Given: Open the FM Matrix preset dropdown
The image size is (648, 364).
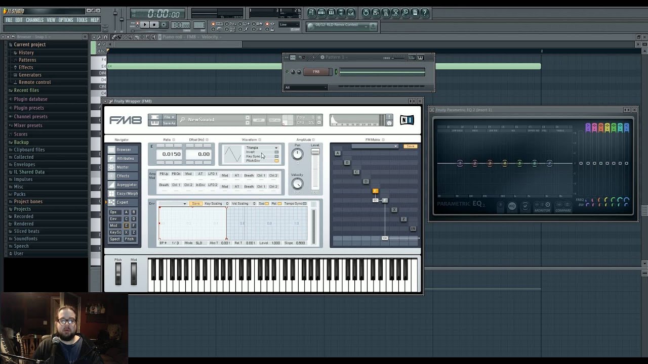Looking at the screenshot, I should (x=375, y=147).
